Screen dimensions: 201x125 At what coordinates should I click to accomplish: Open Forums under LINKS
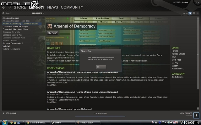(x=175, y=51)
